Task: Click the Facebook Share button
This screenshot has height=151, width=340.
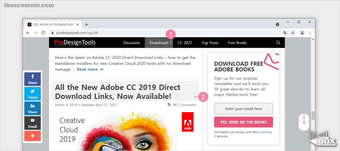Action: (32, 79)
